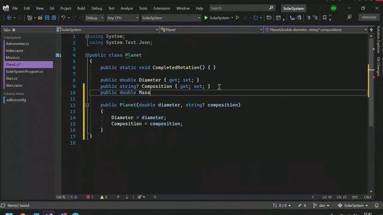Screen dimensions: 383x215
Task: Open the SolarSystem repository selector
Action: pos(353,205)
